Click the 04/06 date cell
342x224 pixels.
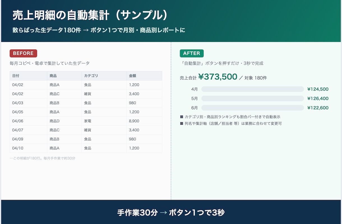pyautogui.click(x=28, y=121)
